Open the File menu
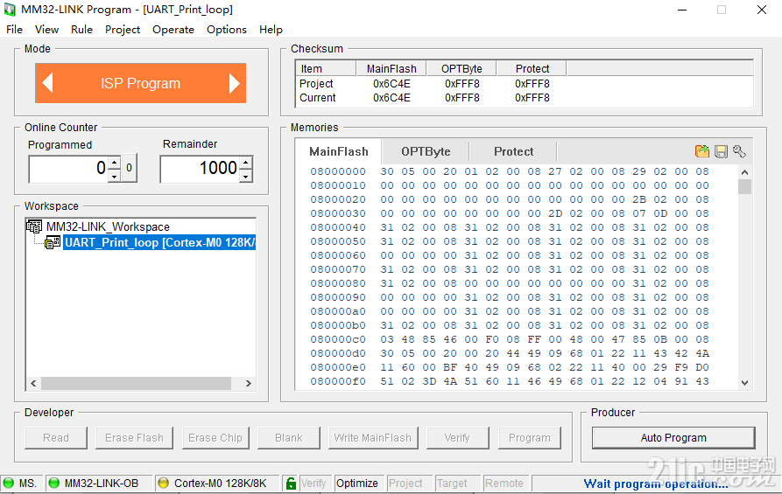 (x=14, y=30)
